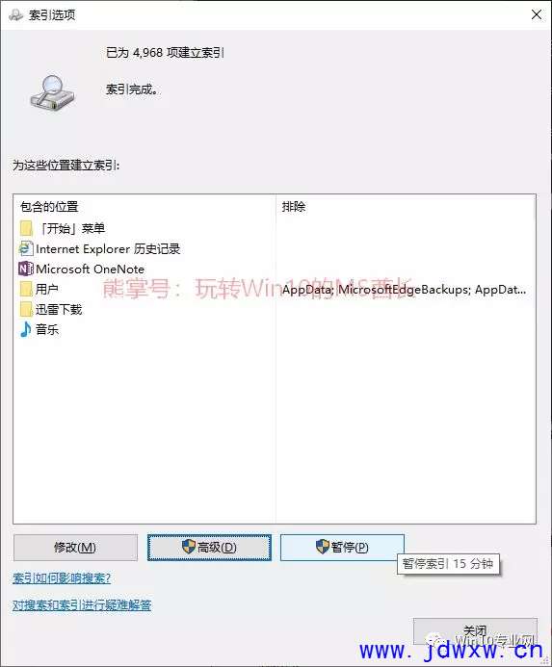Screen dimensions: 552x667
Task: Select the Microsoft OneNote list entry text
Action: 90,269
